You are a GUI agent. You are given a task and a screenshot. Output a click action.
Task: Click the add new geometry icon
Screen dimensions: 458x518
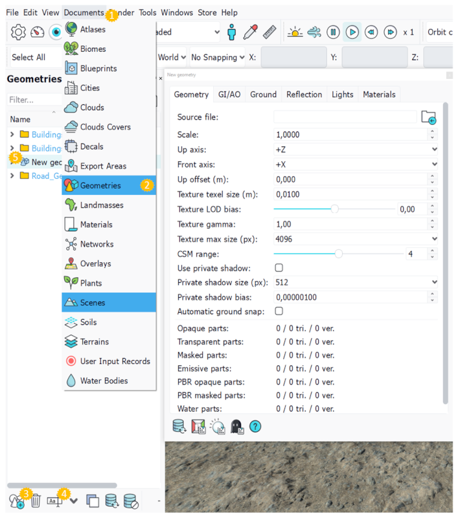(16, 501)
